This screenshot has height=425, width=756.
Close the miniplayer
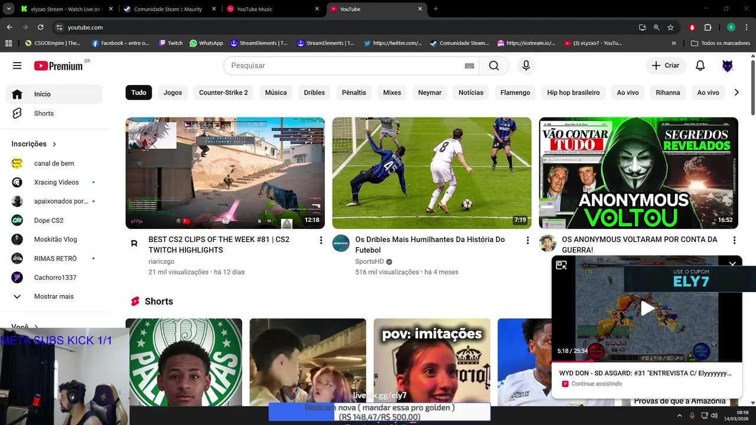(x=732, y=265)
